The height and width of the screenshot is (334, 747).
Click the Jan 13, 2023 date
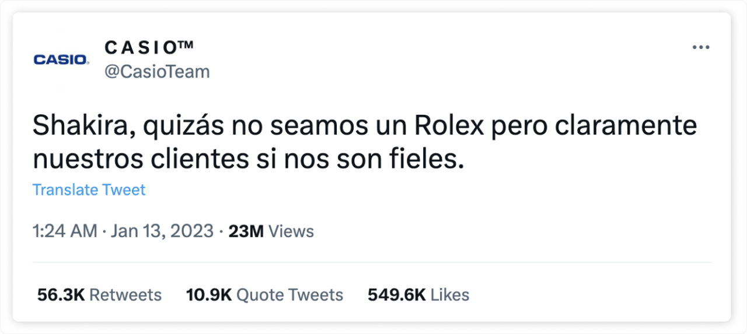coord(162,231)
